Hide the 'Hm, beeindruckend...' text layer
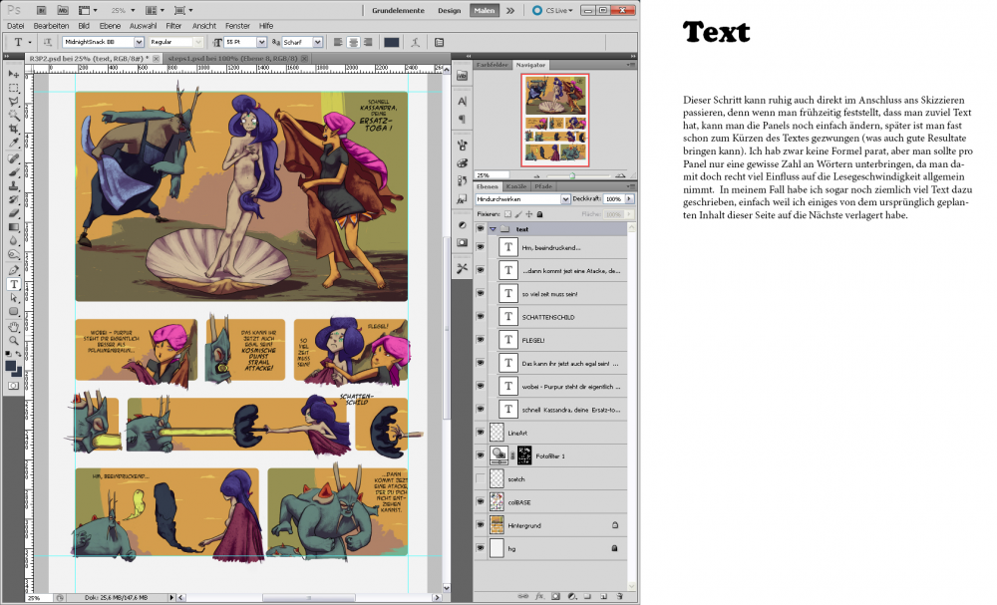 pyautogui.click(x=481, y=247)
